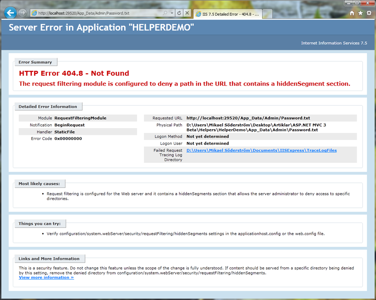Minimize the browser window
The height and width of the screenshot is (300, 376).
pyautogui.click(x=349, y=3)
